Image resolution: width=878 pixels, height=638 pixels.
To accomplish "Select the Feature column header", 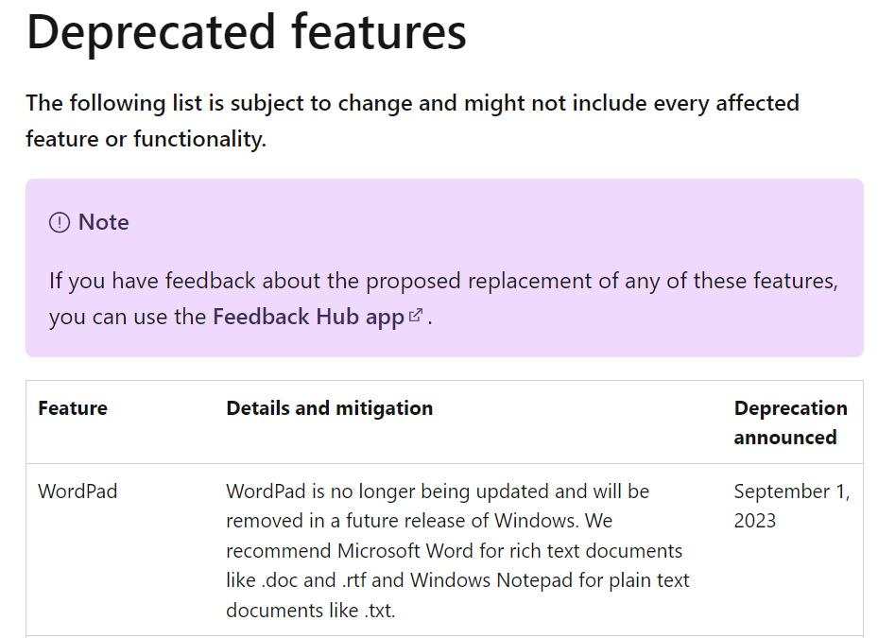I will pos(73,408).
